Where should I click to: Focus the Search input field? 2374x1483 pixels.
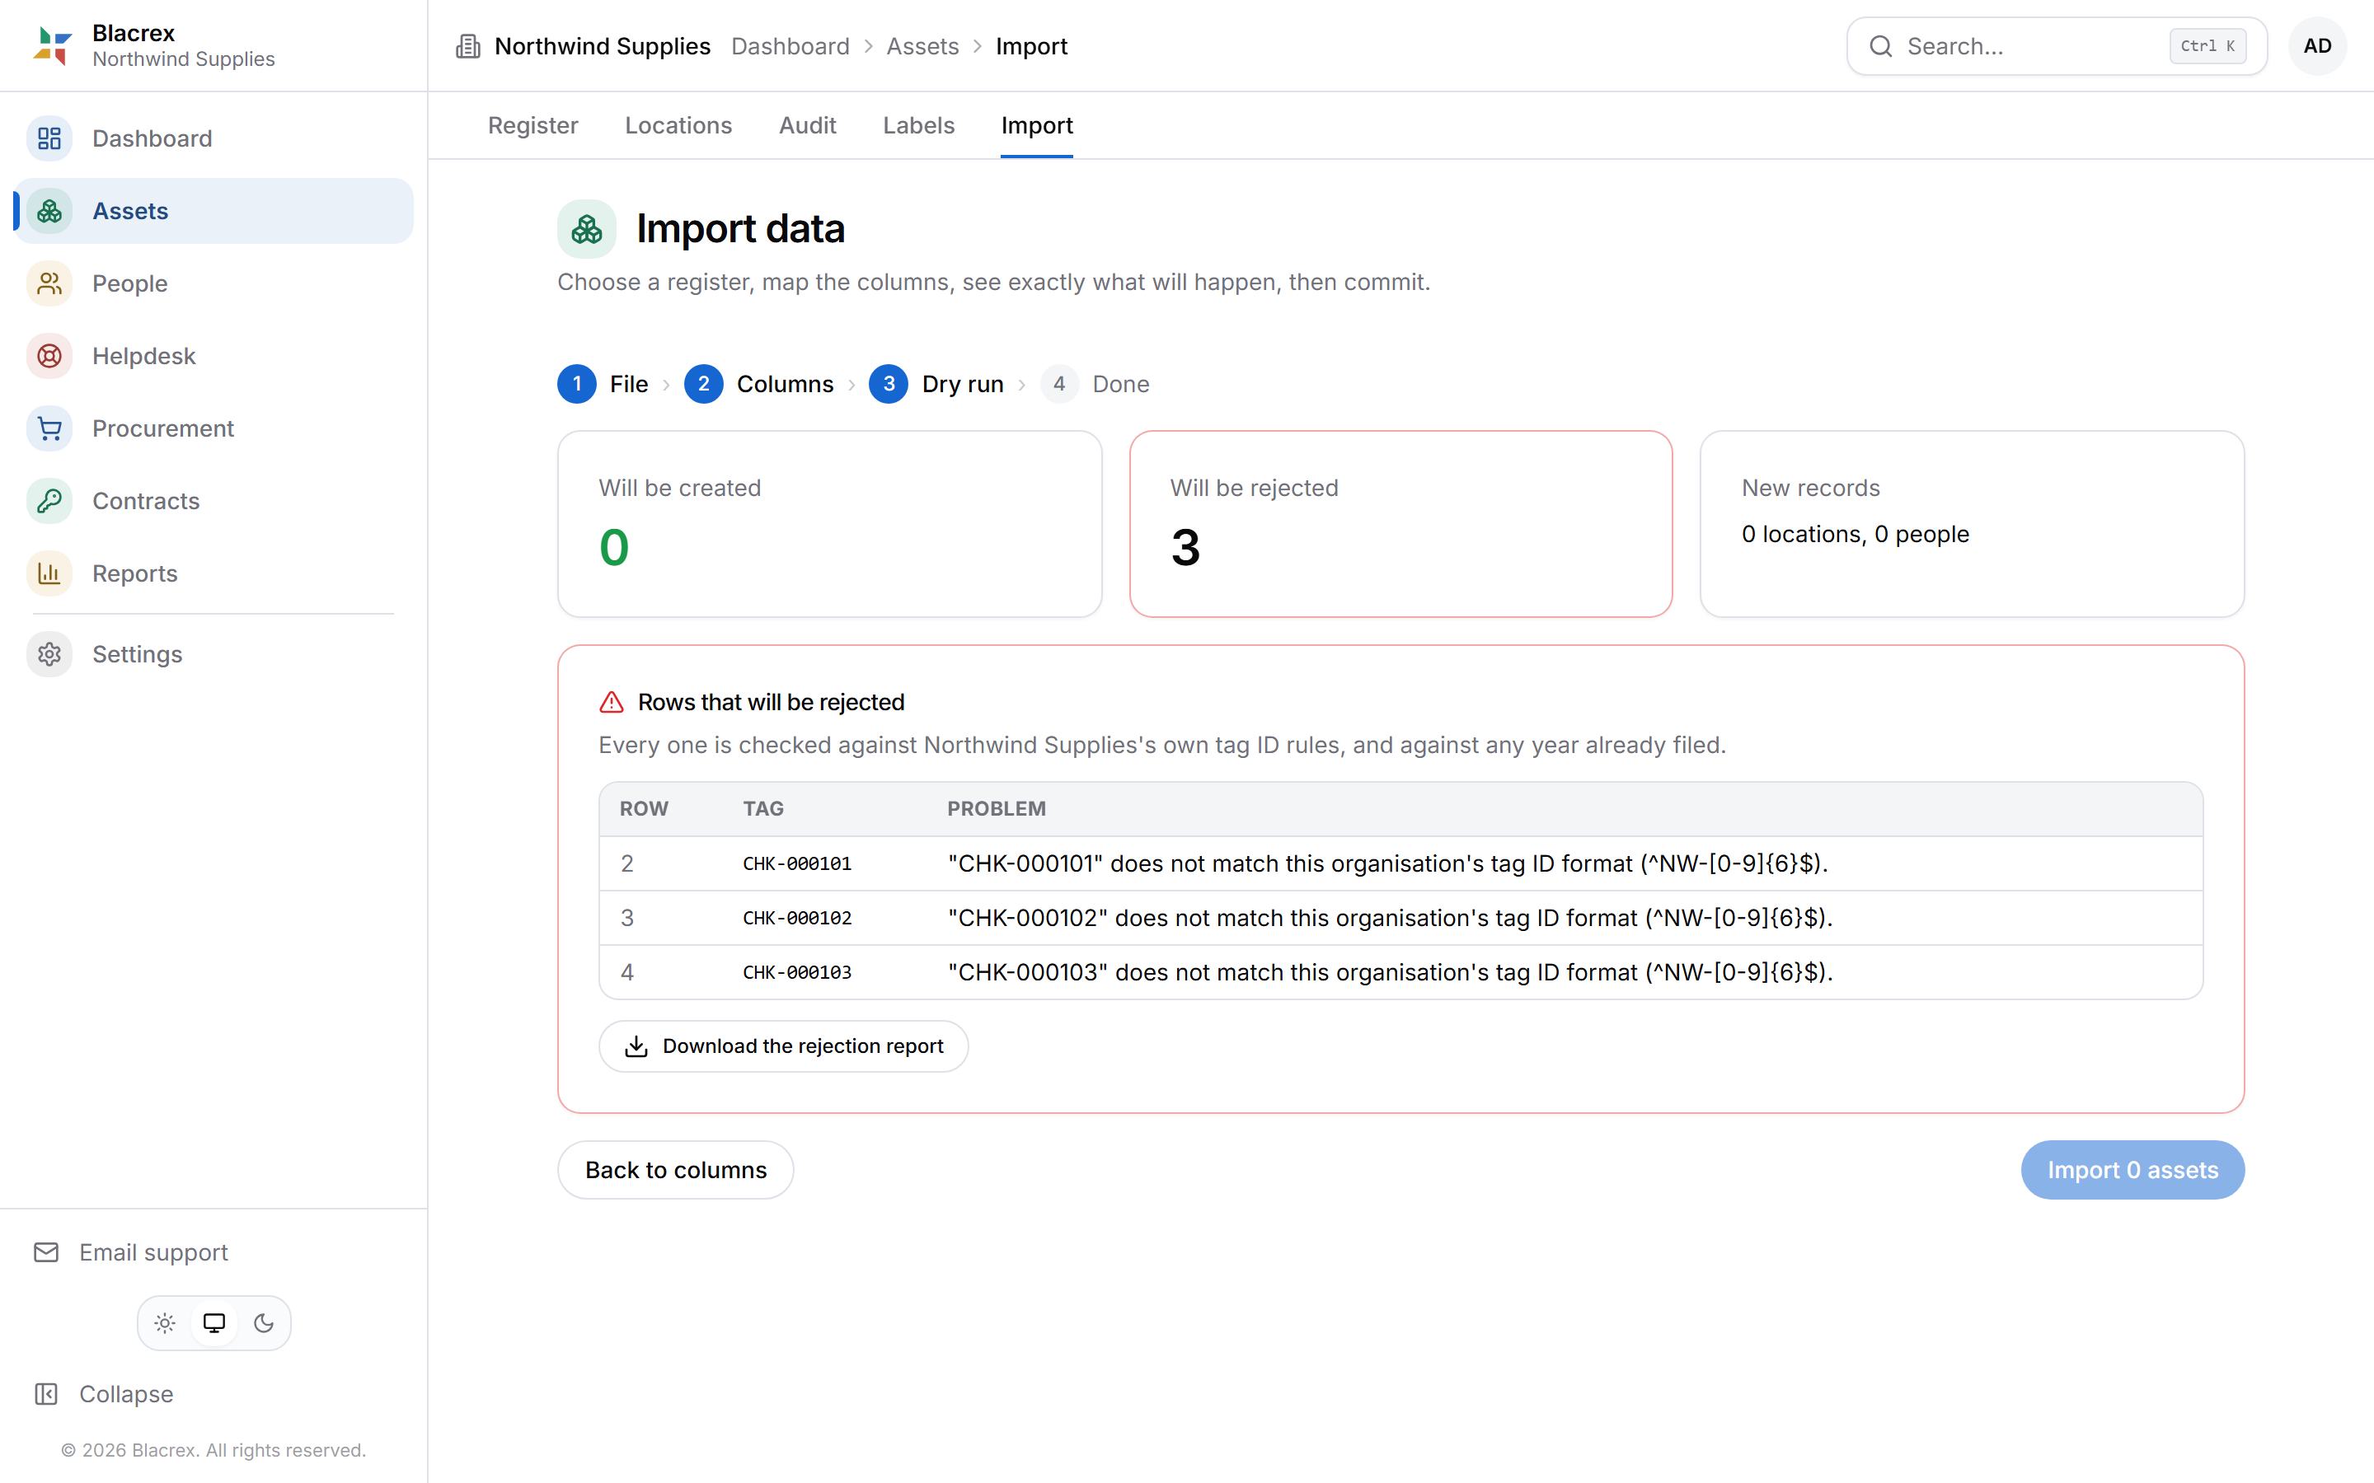[2057, 46]
